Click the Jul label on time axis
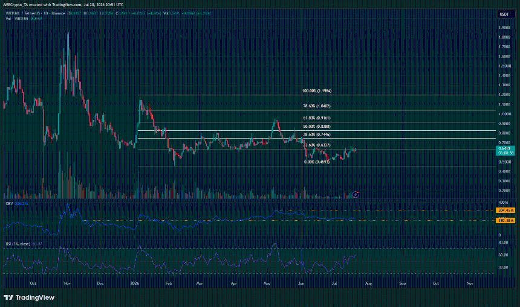 pyautogui.click(x=334, y=283)
